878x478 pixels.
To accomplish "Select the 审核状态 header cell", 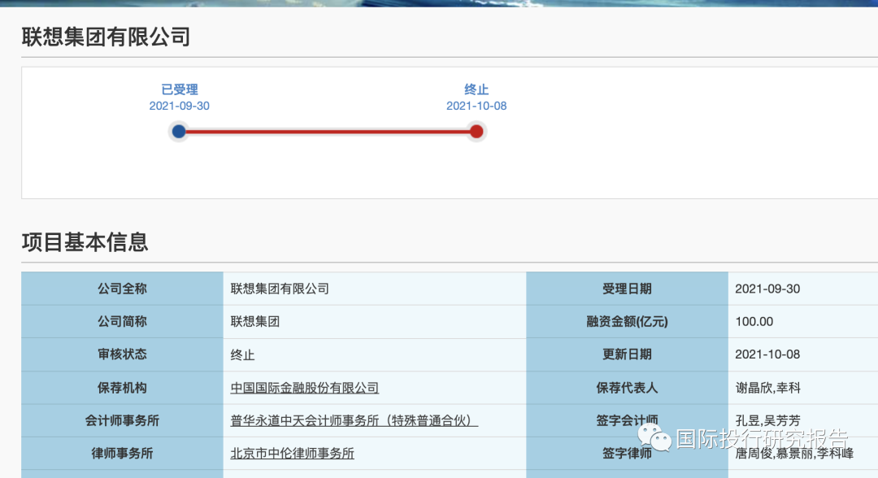I will (x=122, y=354).
